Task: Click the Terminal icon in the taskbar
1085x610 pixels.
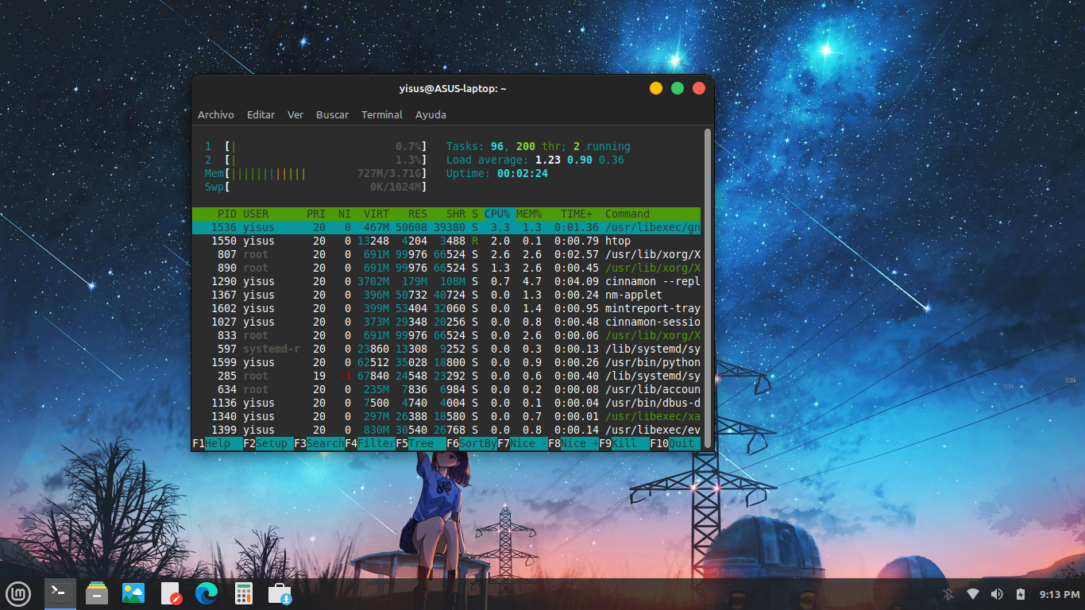Action: click(x=60, y=593)
